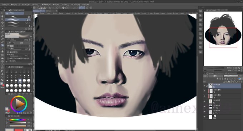Select the Move layer tool
This screenshot has width=243, height=131.
[3, 23]
